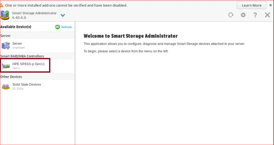The width and height of the screenshot is (274, 145).
Task: Open settings with the gear icon
Action: [x=243, y=15]
